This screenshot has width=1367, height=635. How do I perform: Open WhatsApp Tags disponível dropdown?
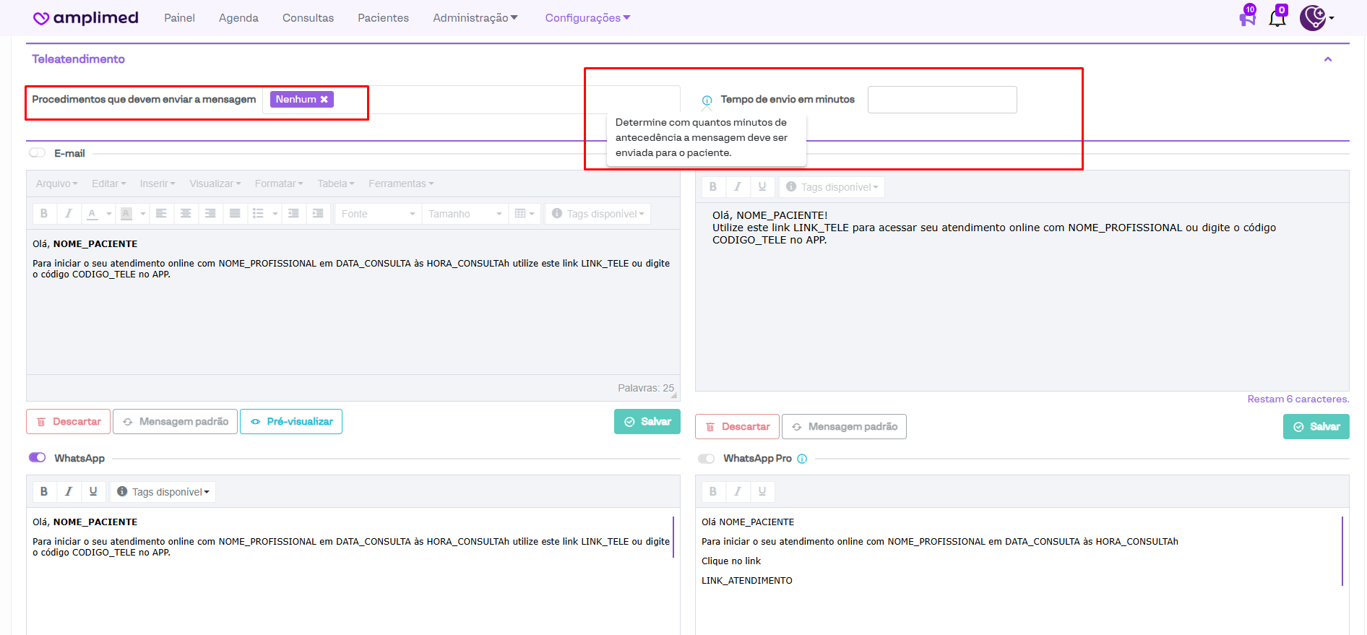click(x=163, y=492)
